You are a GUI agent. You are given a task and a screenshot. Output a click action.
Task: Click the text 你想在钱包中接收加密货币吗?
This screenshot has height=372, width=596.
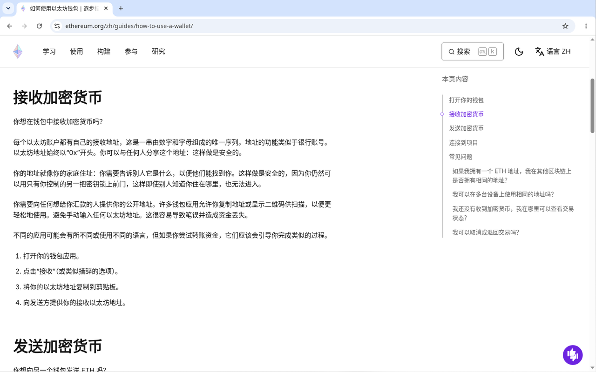pyautogui.click(x=58, y=122)
